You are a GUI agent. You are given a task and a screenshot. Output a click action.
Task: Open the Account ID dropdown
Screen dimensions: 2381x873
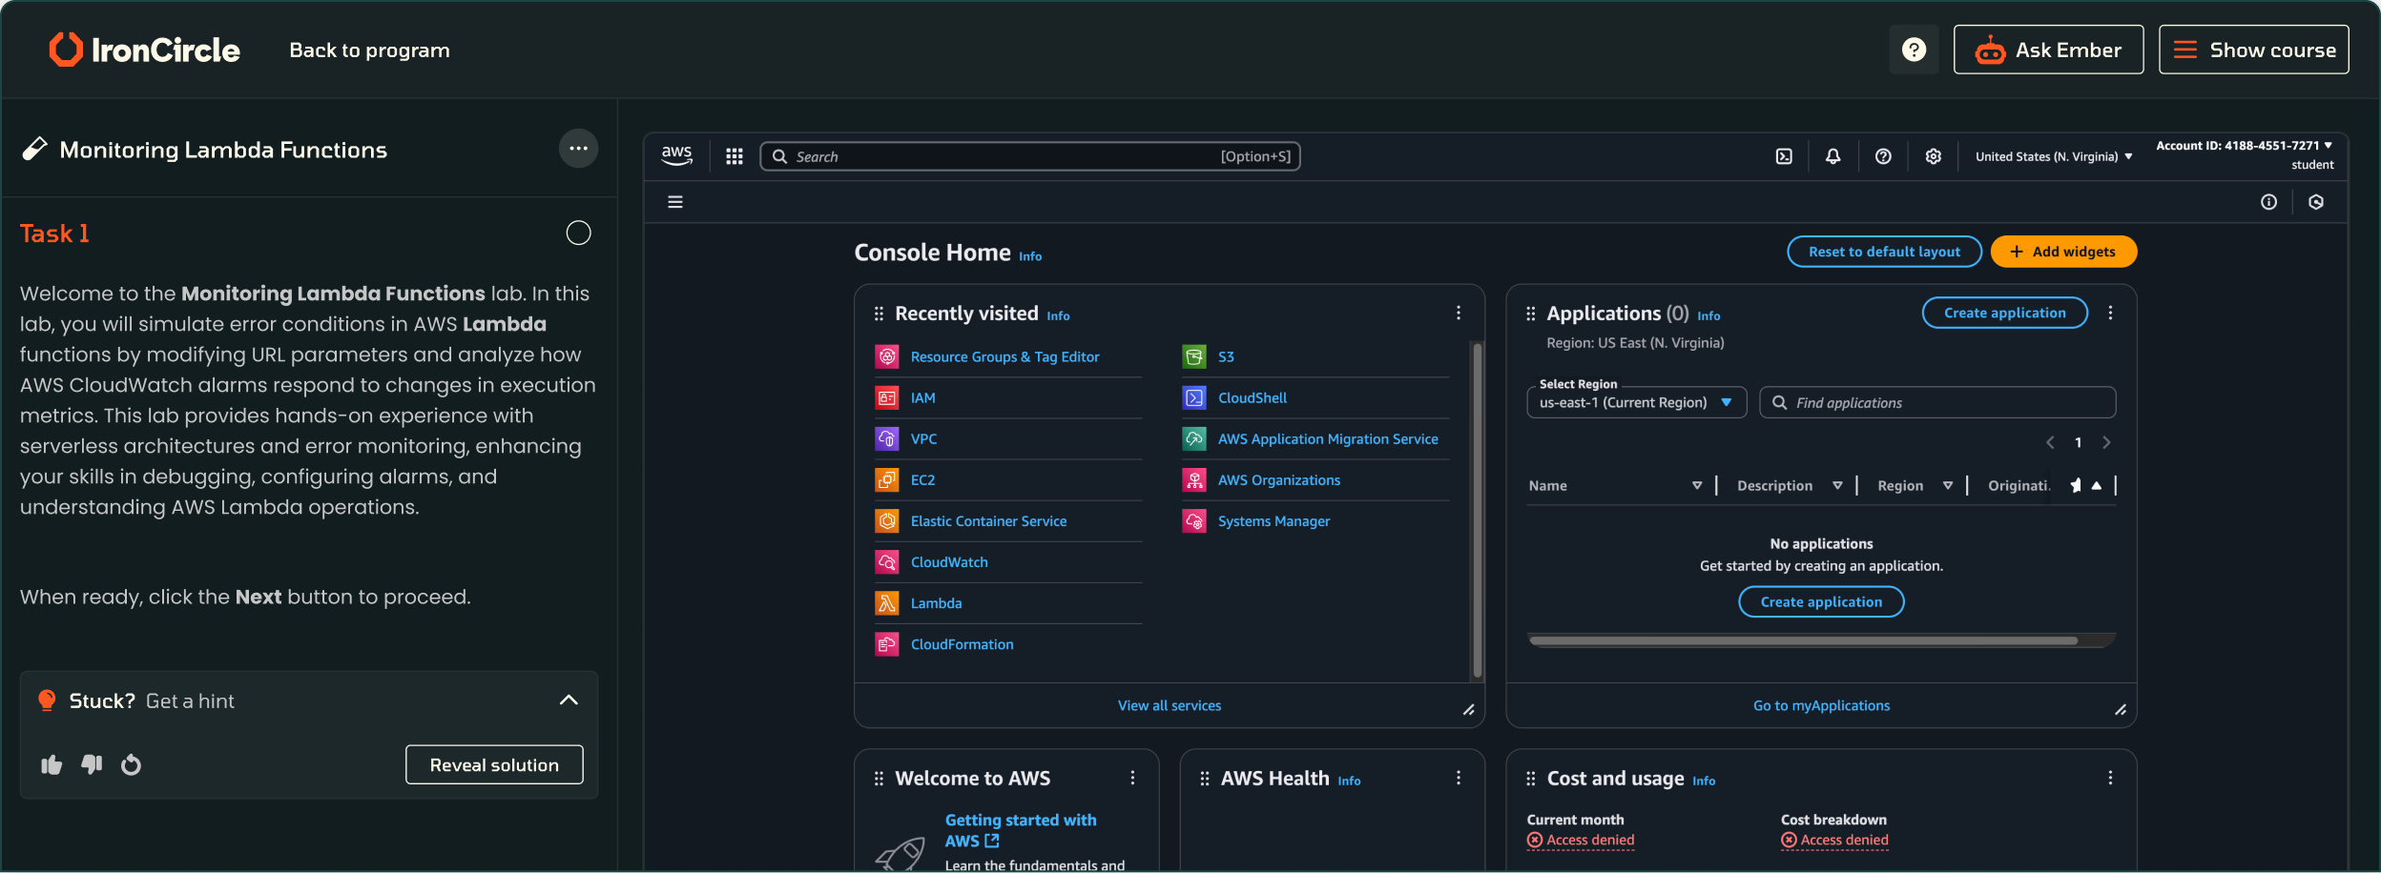point(2245,146)
